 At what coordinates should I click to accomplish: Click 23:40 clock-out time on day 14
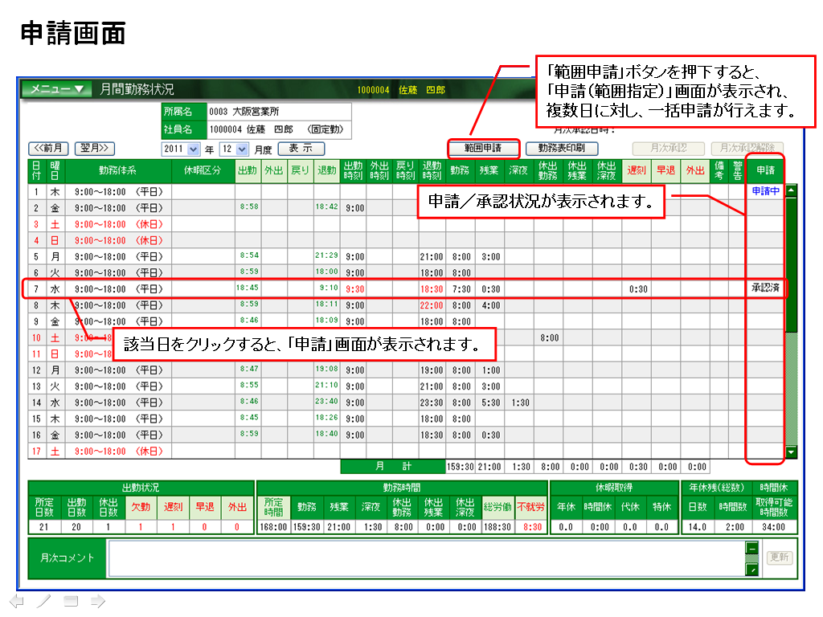click(326, 402)
